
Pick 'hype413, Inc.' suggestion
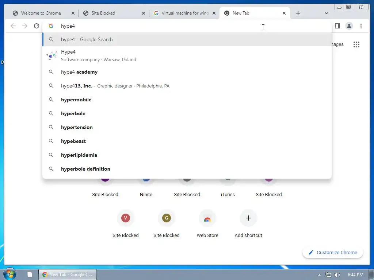187,86
